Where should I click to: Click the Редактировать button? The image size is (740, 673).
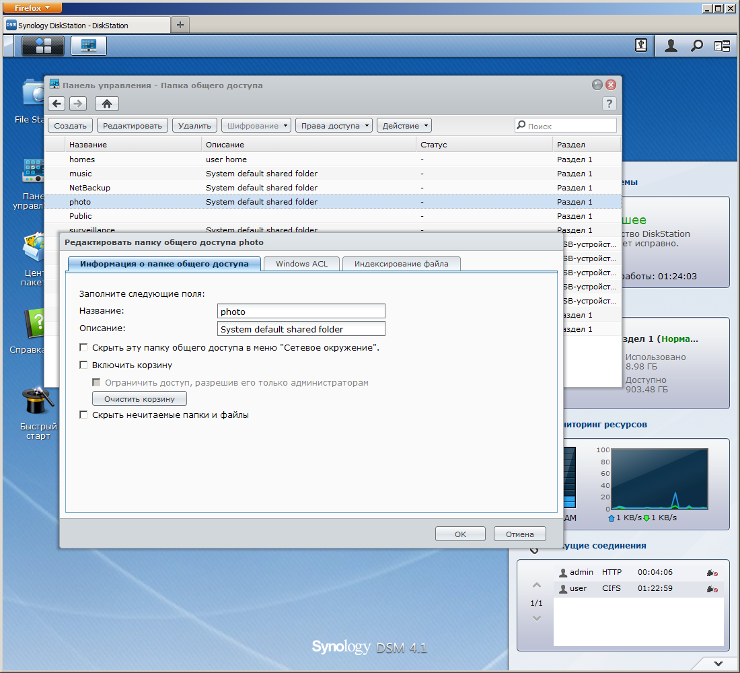click(133, 126)
